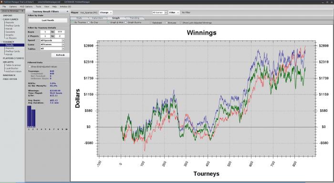Viewport: 334px width, 183px height.
Task: Click the maximum # Players field
Action: (60, 36)
